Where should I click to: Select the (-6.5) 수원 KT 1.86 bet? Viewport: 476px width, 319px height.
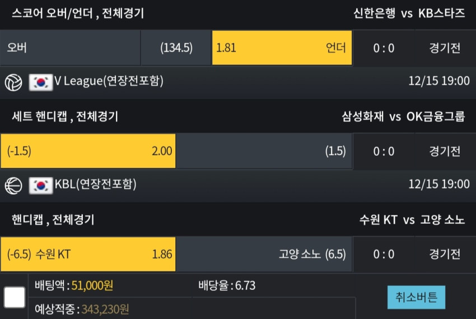point(88,254)
